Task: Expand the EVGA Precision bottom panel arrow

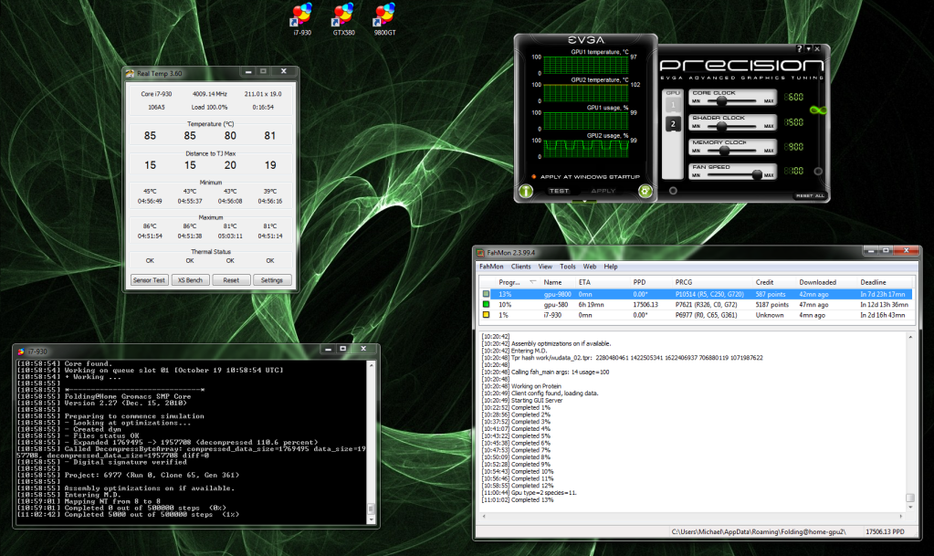Action: pos(585,202)
